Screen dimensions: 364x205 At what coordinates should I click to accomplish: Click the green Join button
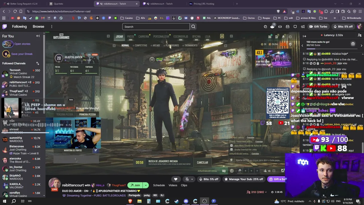point(135,185)
